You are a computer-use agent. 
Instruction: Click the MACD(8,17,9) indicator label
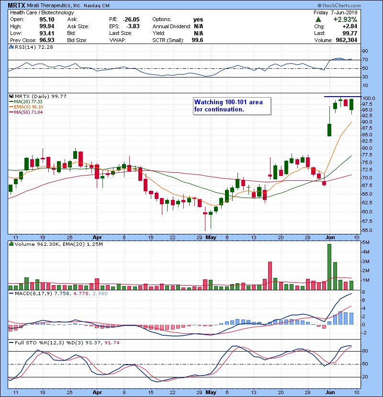click(34, 293)
